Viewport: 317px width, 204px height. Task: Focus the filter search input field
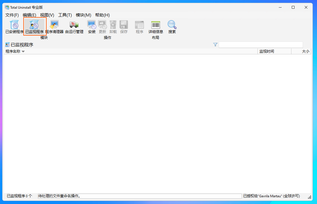click(261, 45)
